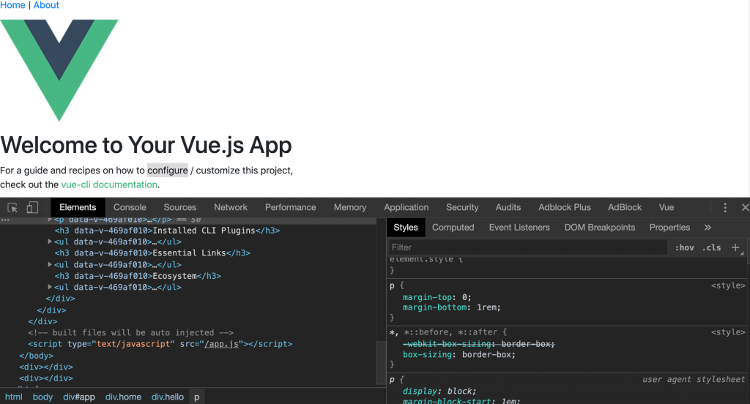Viewport: 750px width, 404px height.
Task: Click the Welcome to Your Vue.js App heading
Action: [x=146, y=146]
